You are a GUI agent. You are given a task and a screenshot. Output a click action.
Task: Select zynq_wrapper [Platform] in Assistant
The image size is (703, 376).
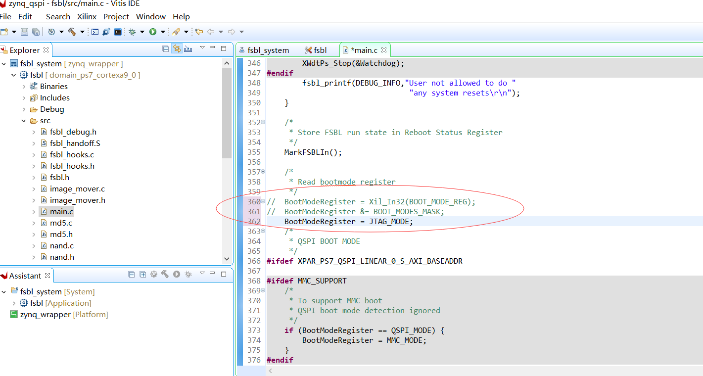tap(64, 315)
